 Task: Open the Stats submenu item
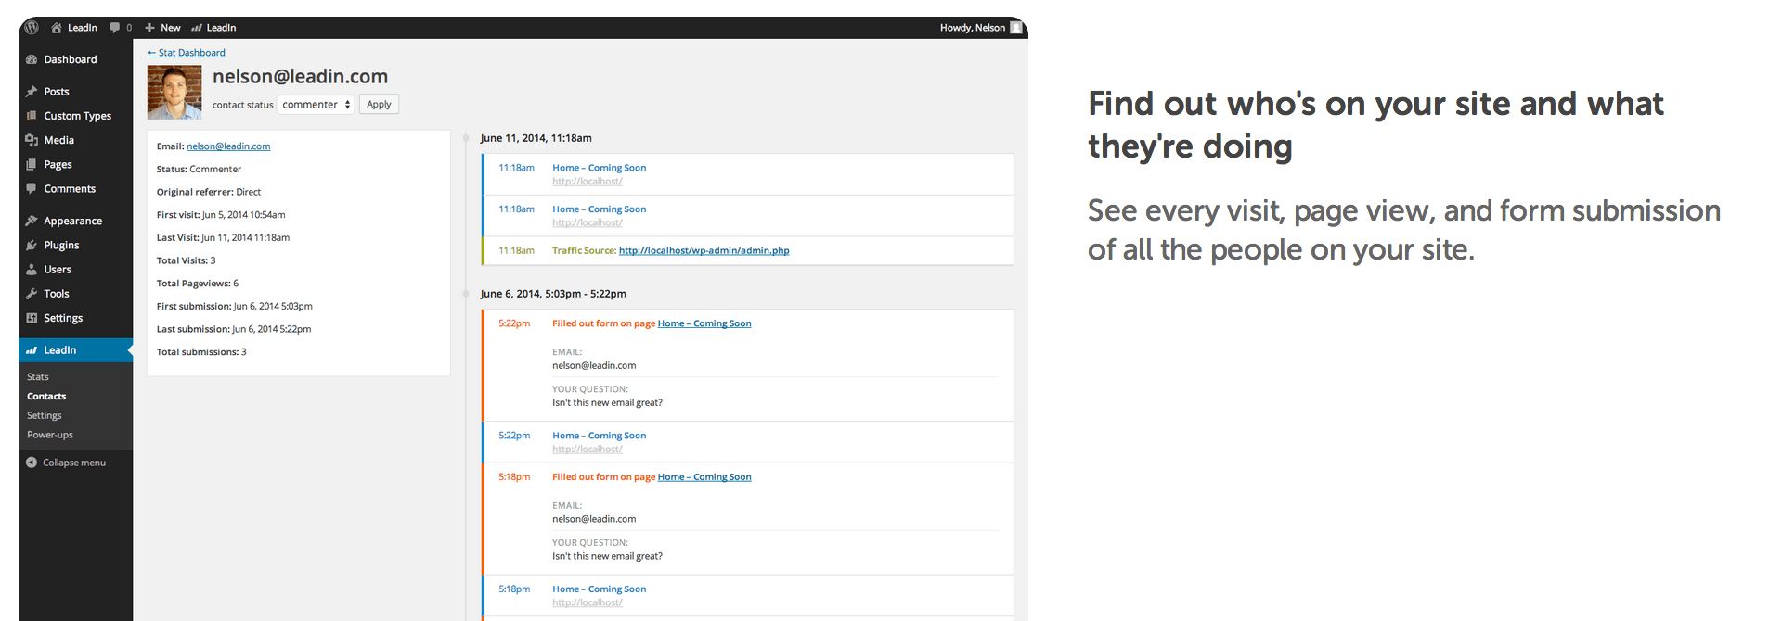click(x=38, y=377)
